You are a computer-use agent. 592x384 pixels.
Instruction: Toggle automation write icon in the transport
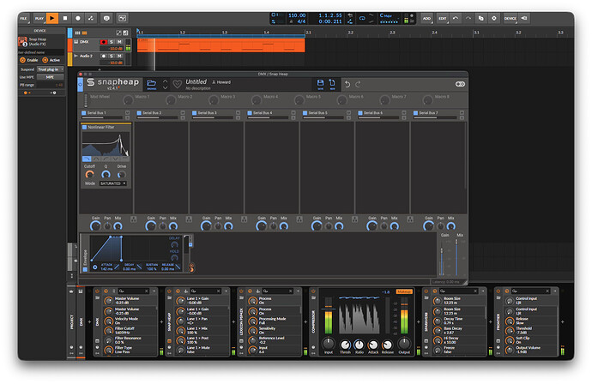[91, 18]
